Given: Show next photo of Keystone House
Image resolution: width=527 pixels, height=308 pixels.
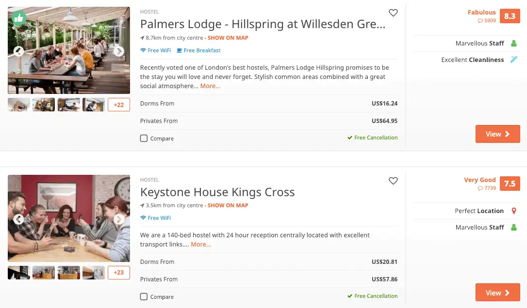Looking at the screenshot, I should 119,219.
